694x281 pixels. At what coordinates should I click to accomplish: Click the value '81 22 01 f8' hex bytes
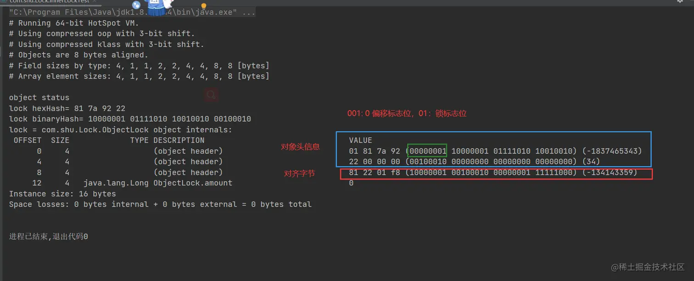(375, 173)
